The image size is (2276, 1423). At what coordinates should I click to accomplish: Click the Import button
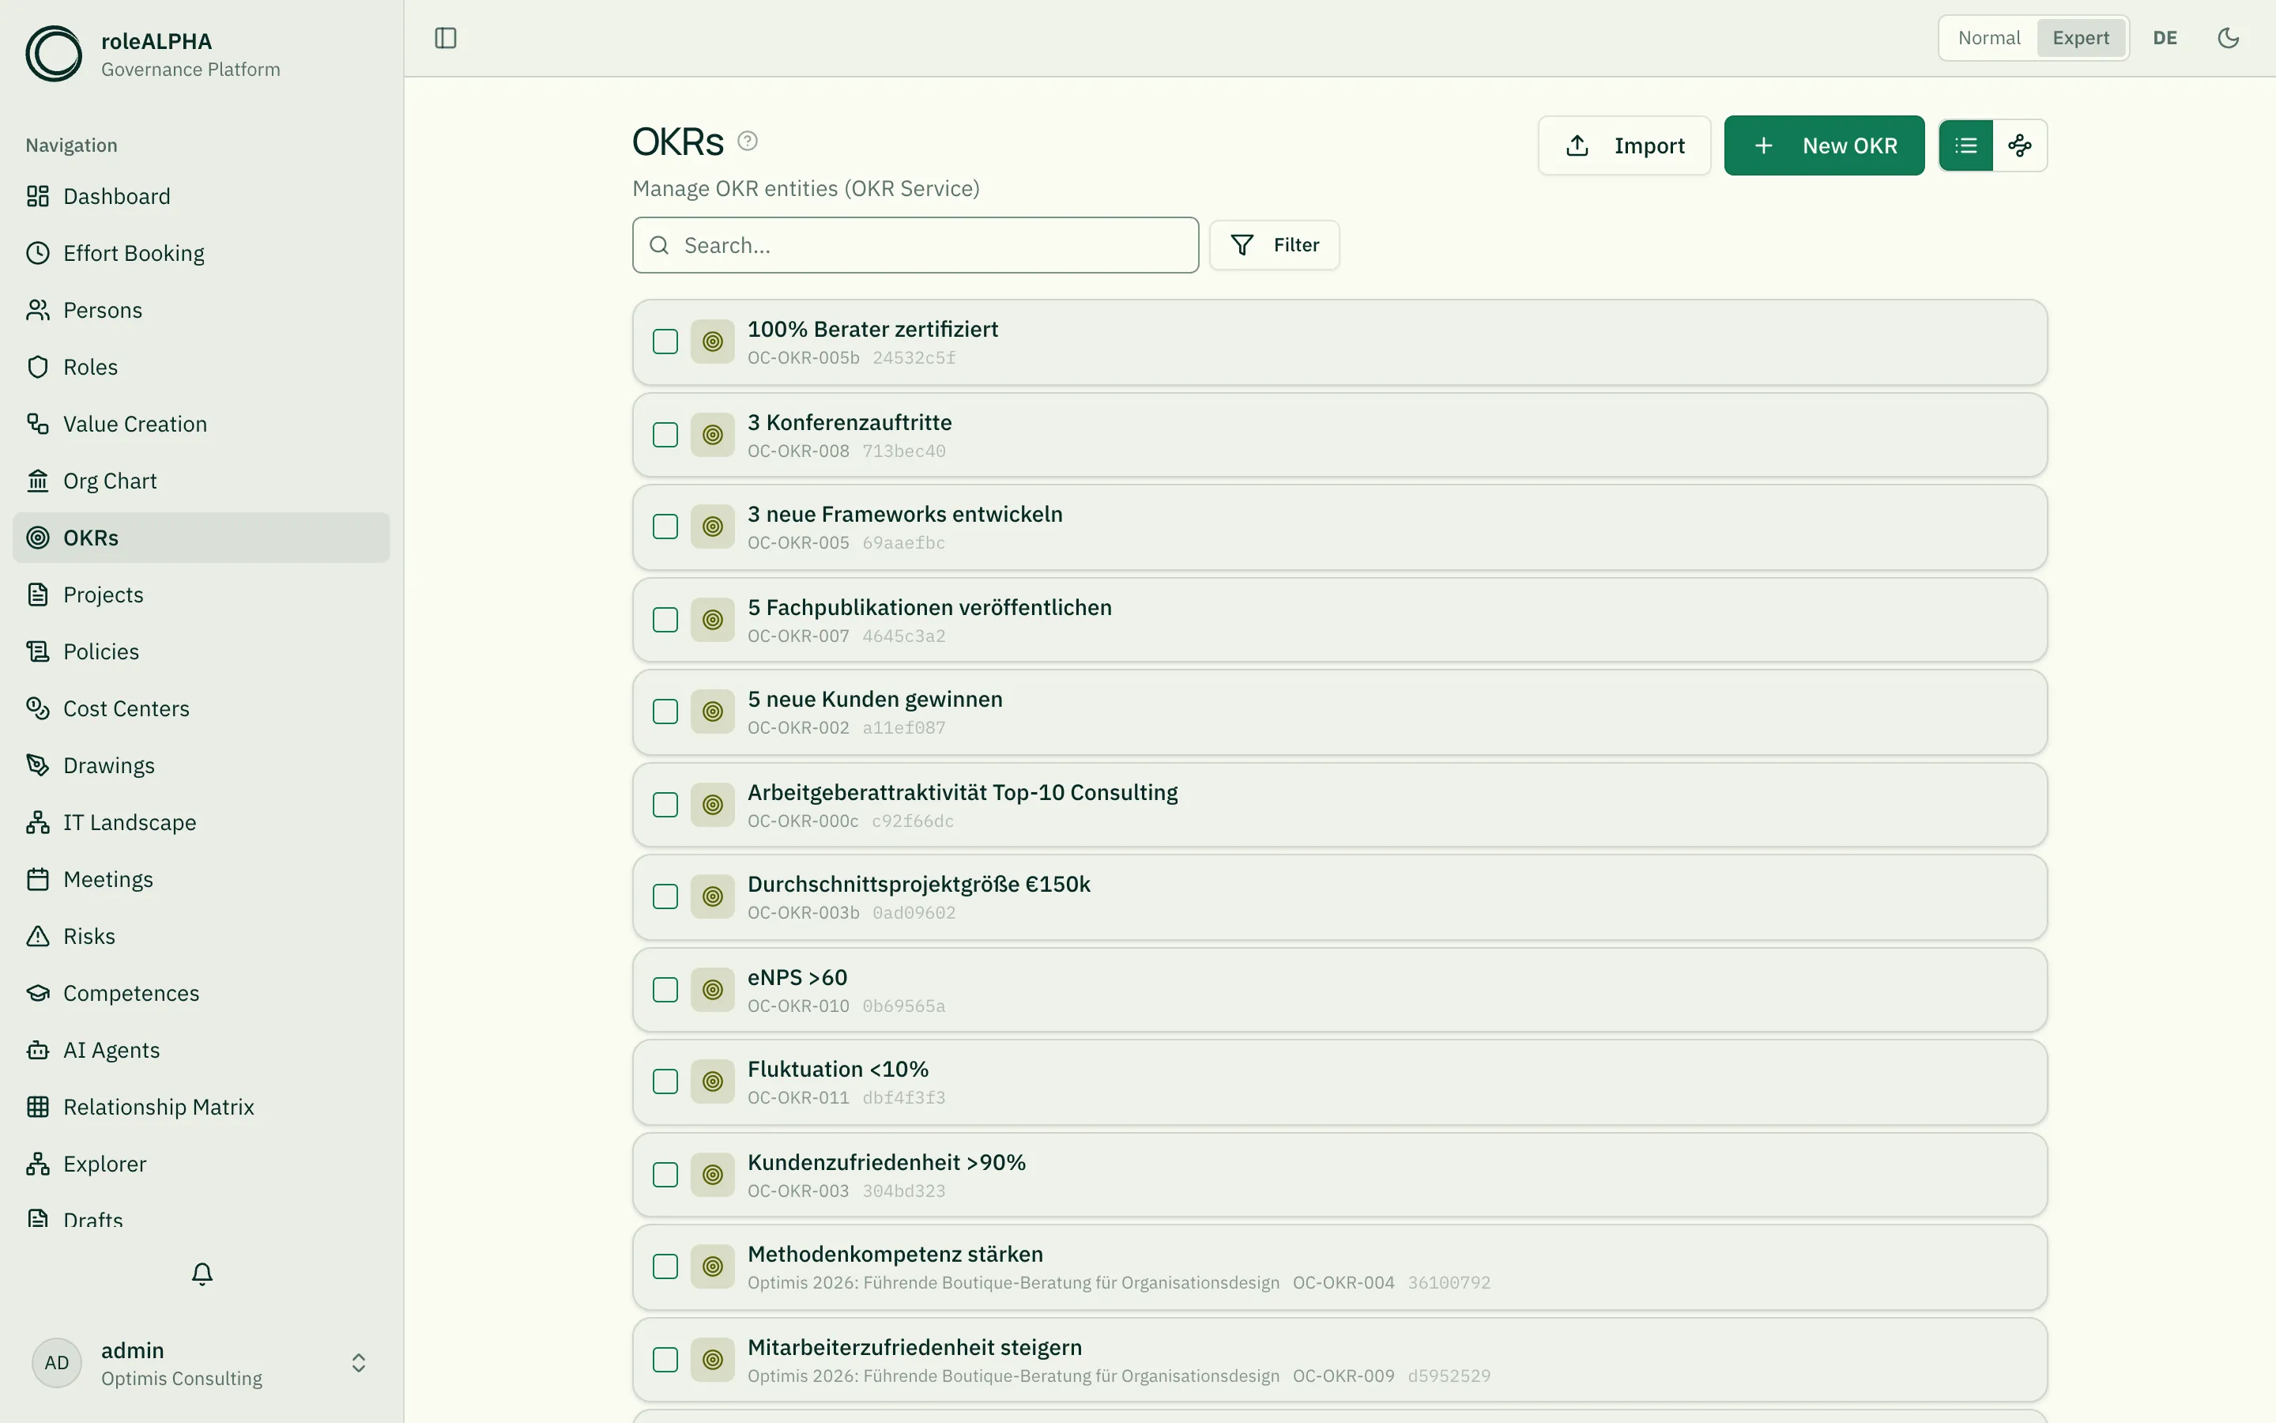click(1624, 145)
